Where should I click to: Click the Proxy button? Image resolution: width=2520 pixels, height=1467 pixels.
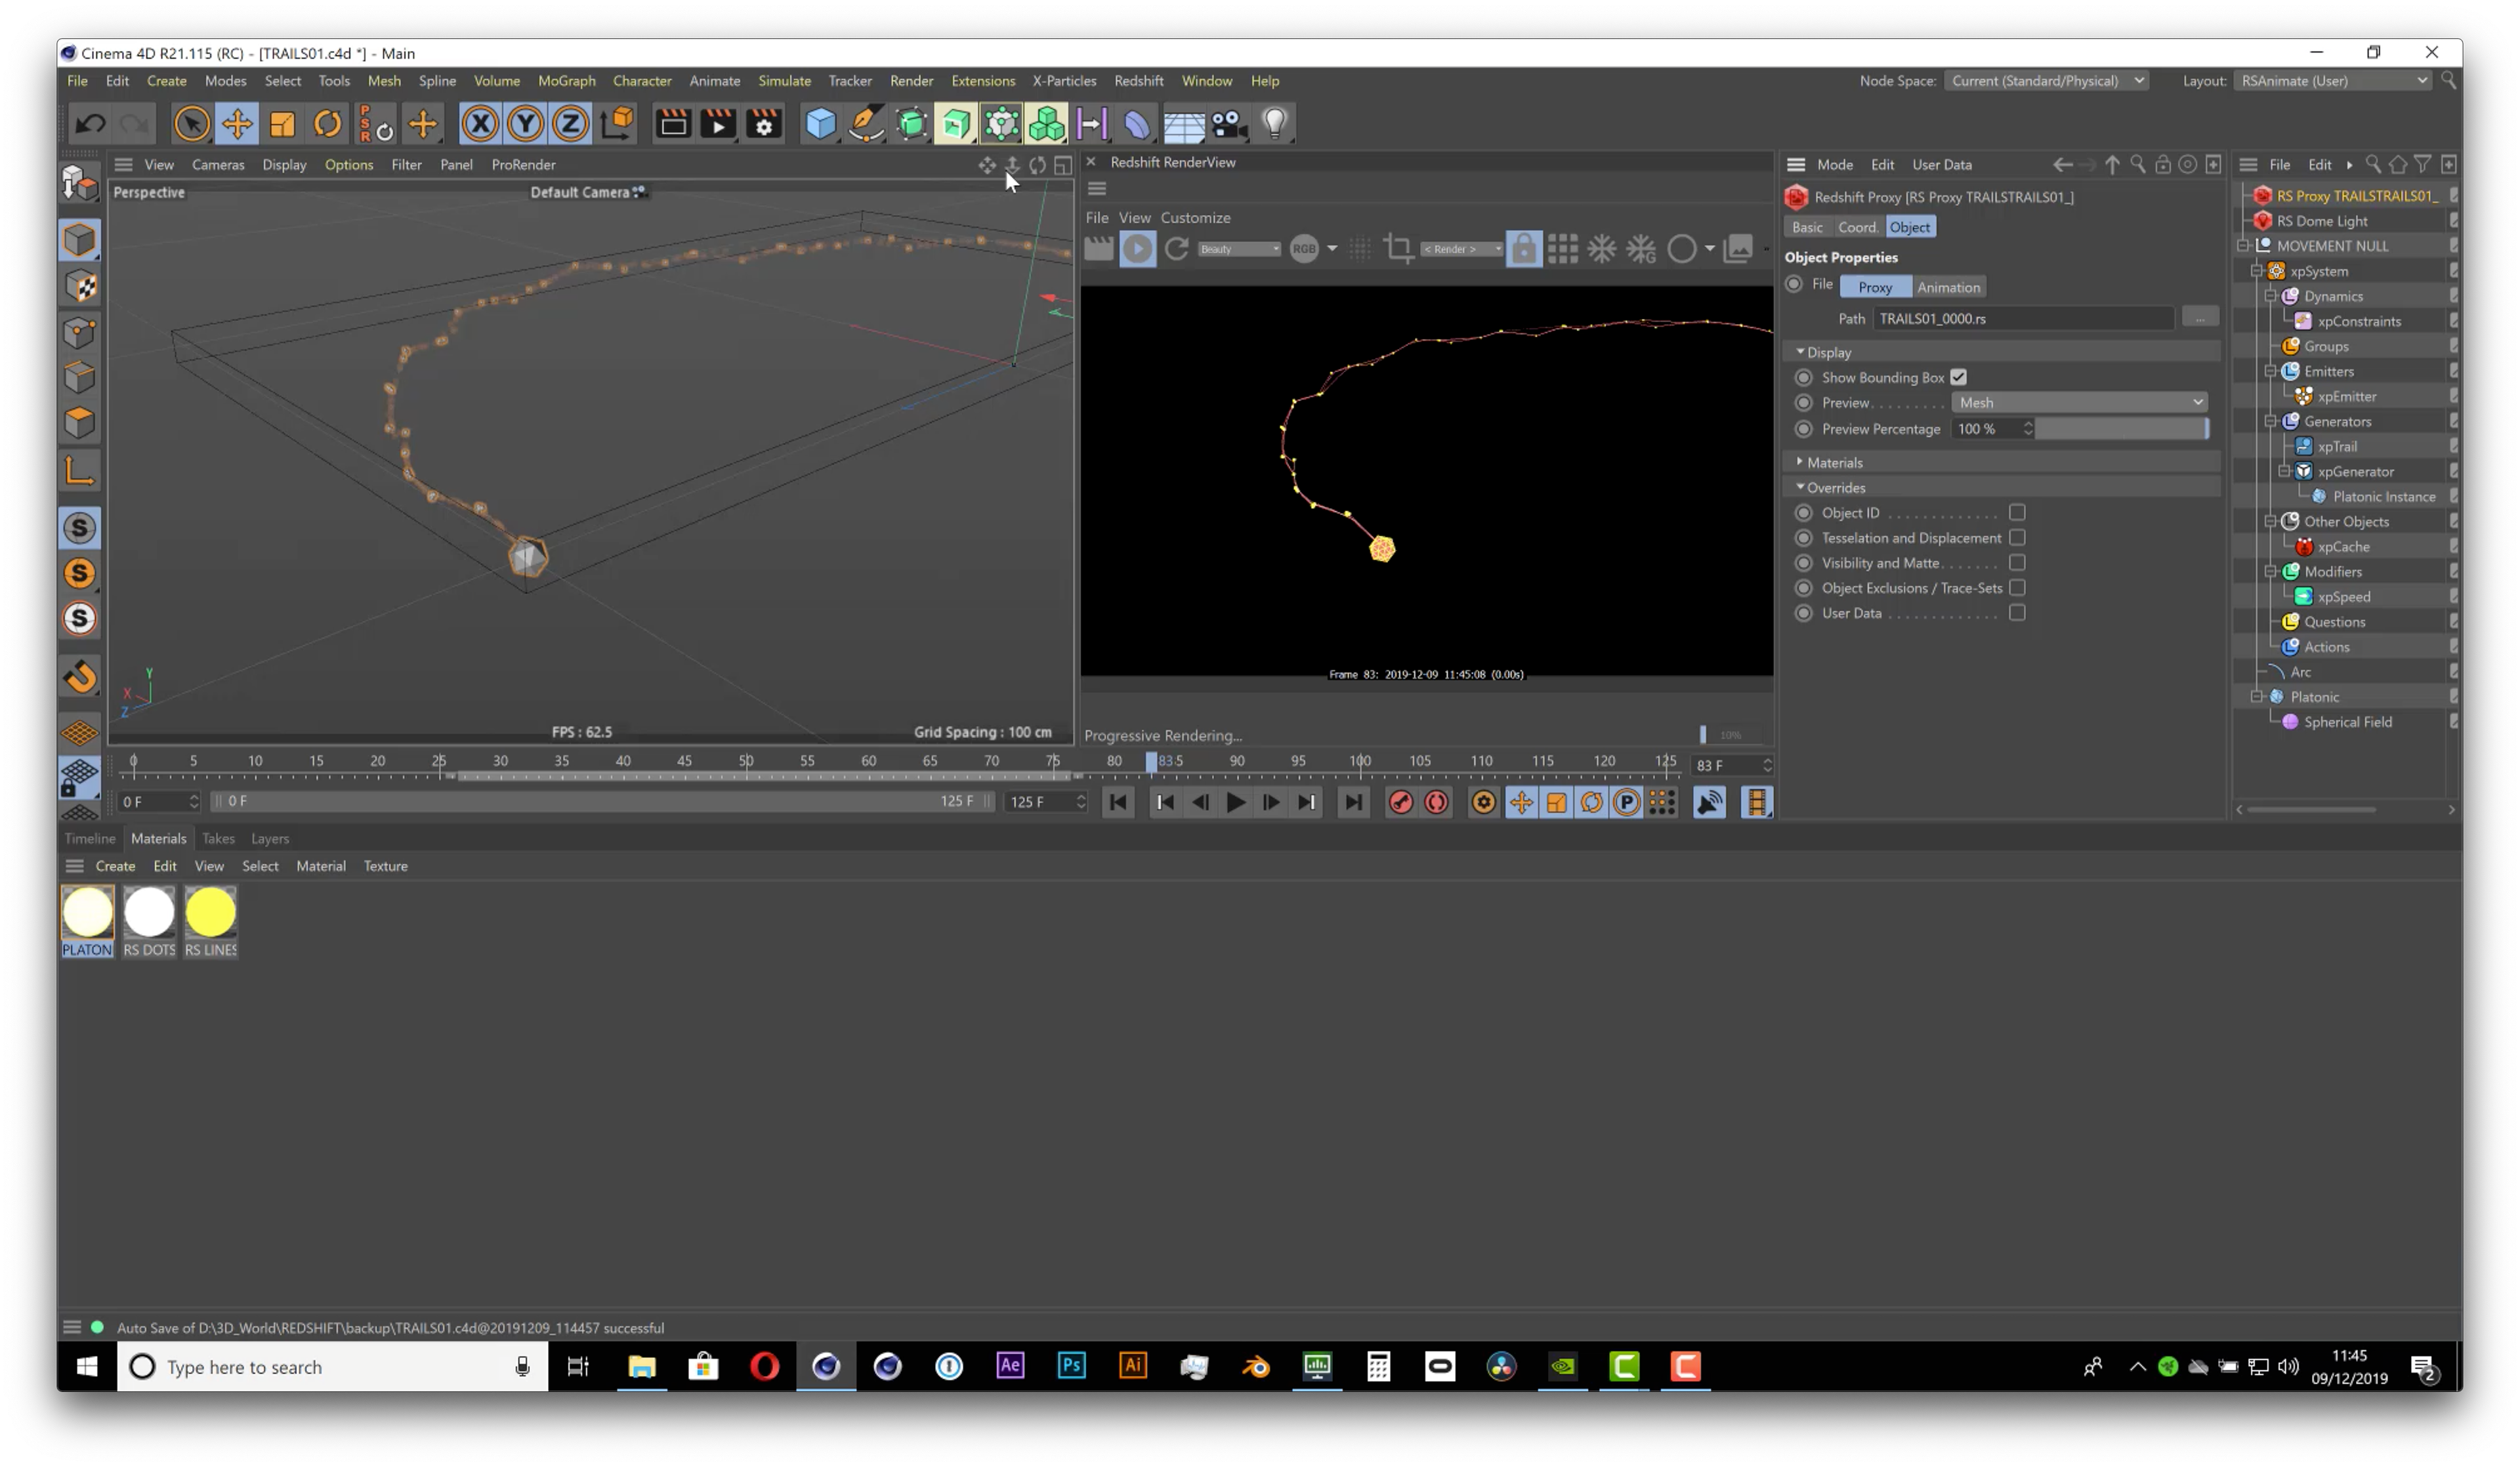click(1875, 287)
